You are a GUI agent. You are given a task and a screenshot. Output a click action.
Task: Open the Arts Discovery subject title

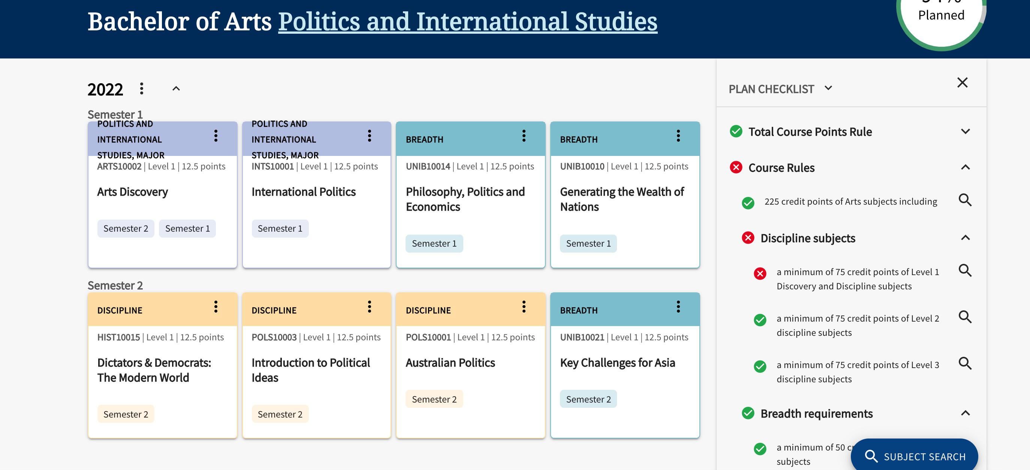click(132, 192)
